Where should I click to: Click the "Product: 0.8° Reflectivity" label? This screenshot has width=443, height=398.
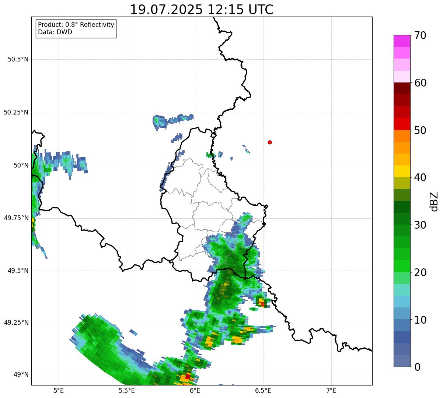coord(76,25)
